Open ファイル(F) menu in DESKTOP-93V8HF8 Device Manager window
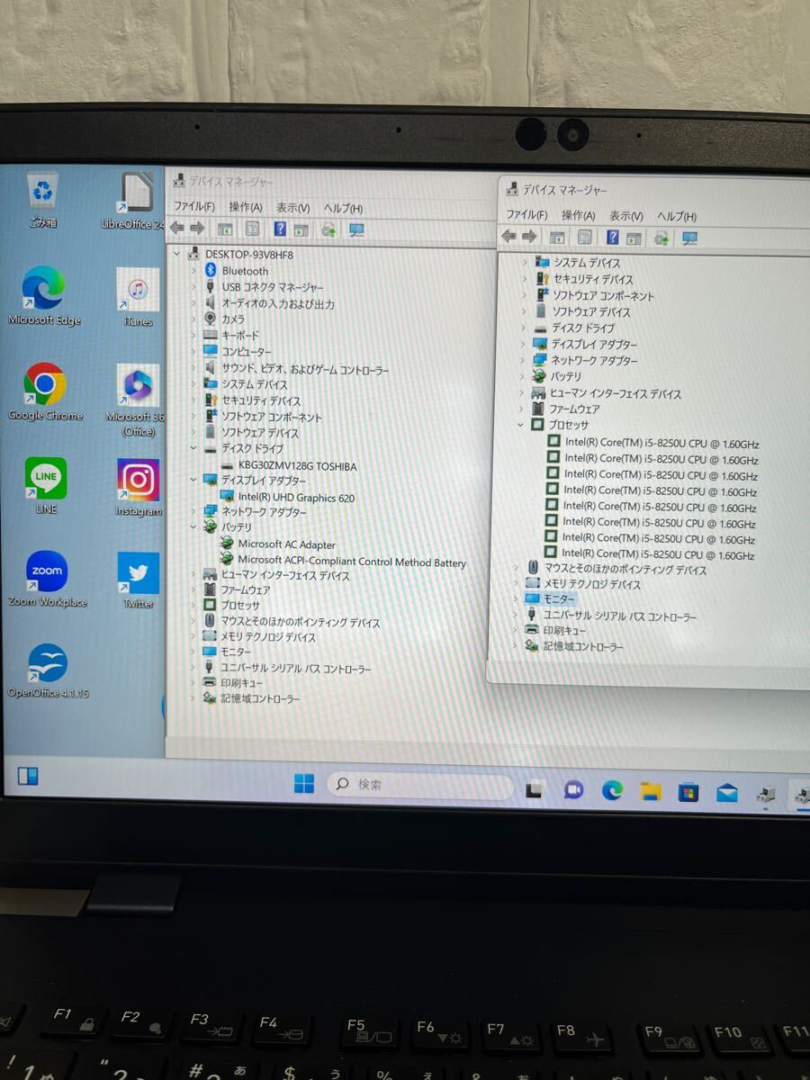Image resolution: width=810 pixels, height=1080 pixels. coord(193,207)
